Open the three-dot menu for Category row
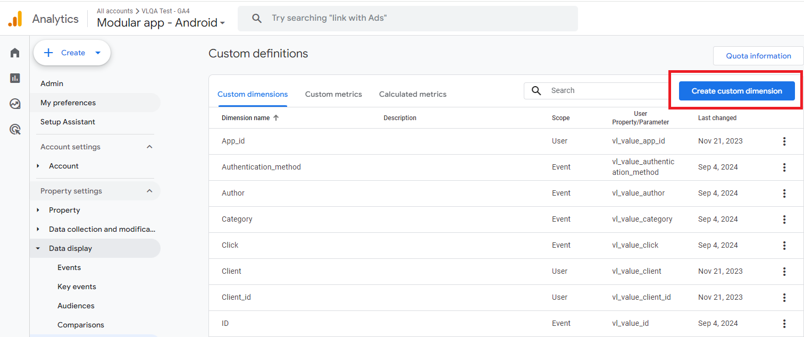 click(x=784, y=220)
